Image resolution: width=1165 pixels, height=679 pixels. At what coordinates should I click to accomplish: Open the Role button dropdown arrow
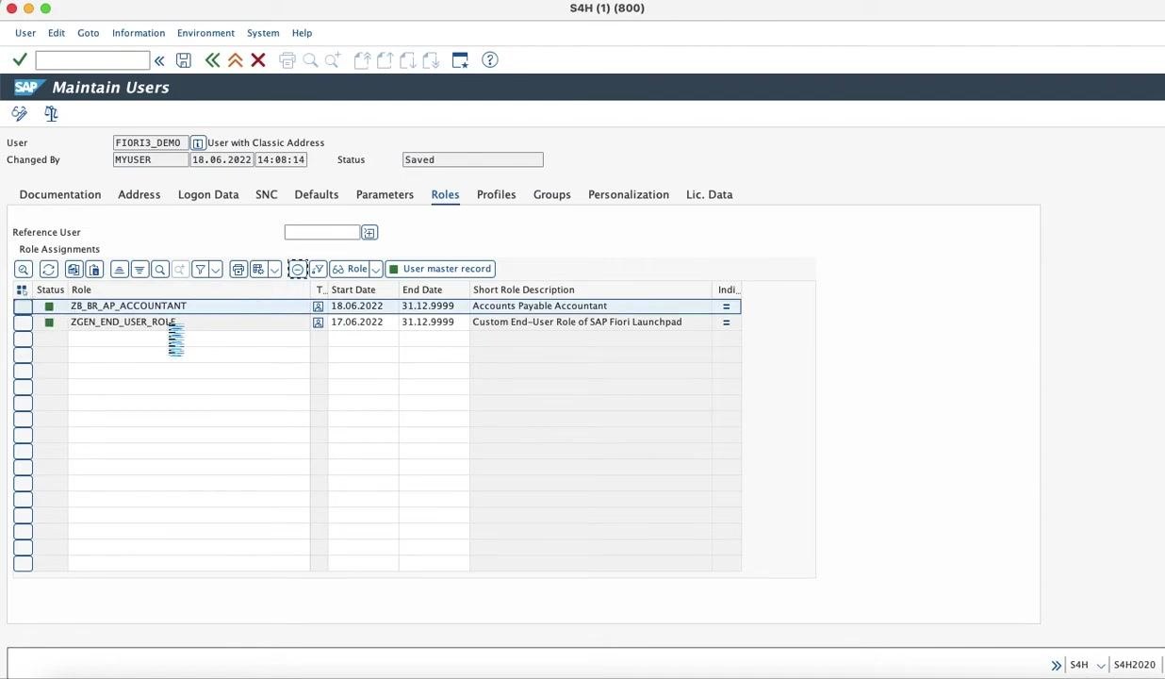point(375,270)
